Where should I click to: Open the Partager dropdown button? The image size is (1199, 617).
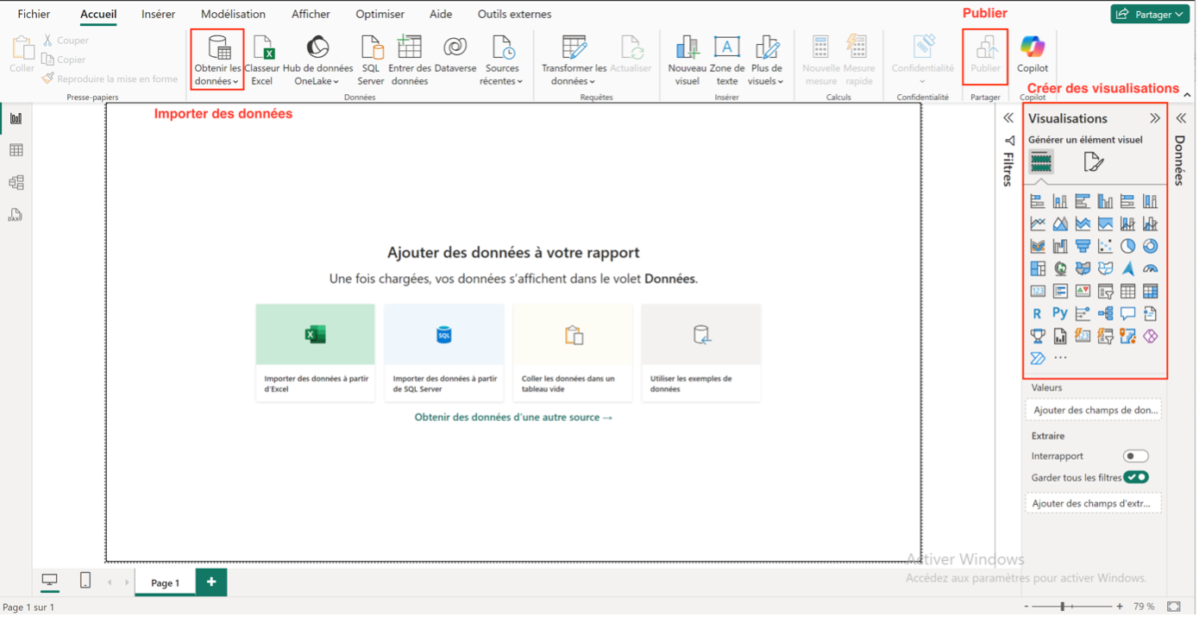click(x=1150, y=14)
